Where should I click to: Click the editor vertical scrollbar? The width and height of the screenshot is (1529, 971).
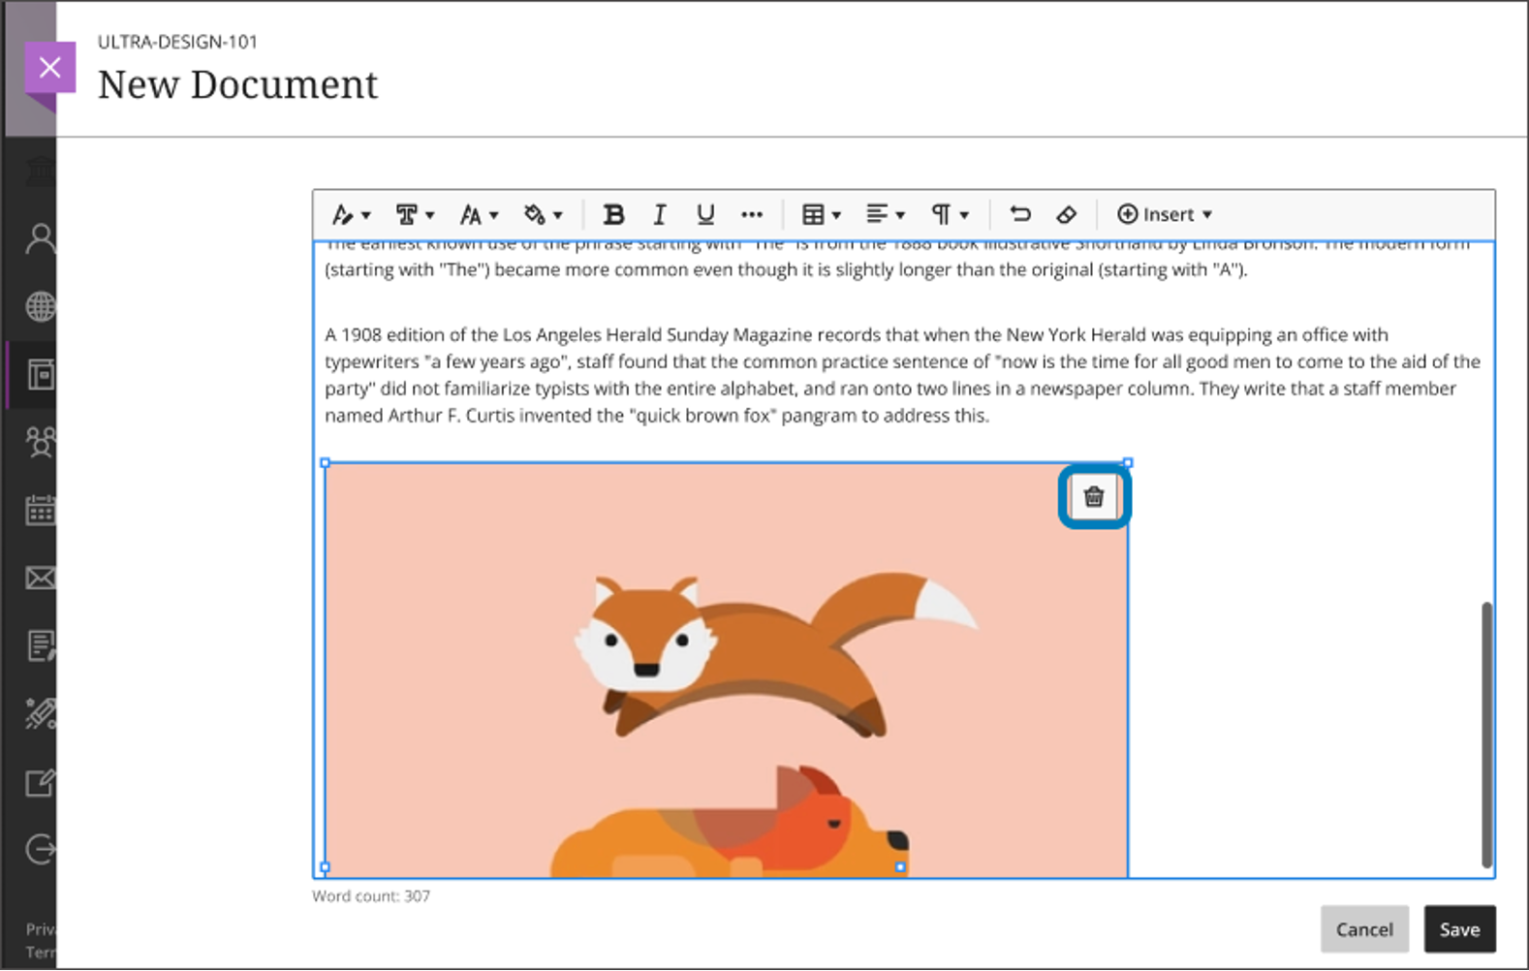point(1486,735)
